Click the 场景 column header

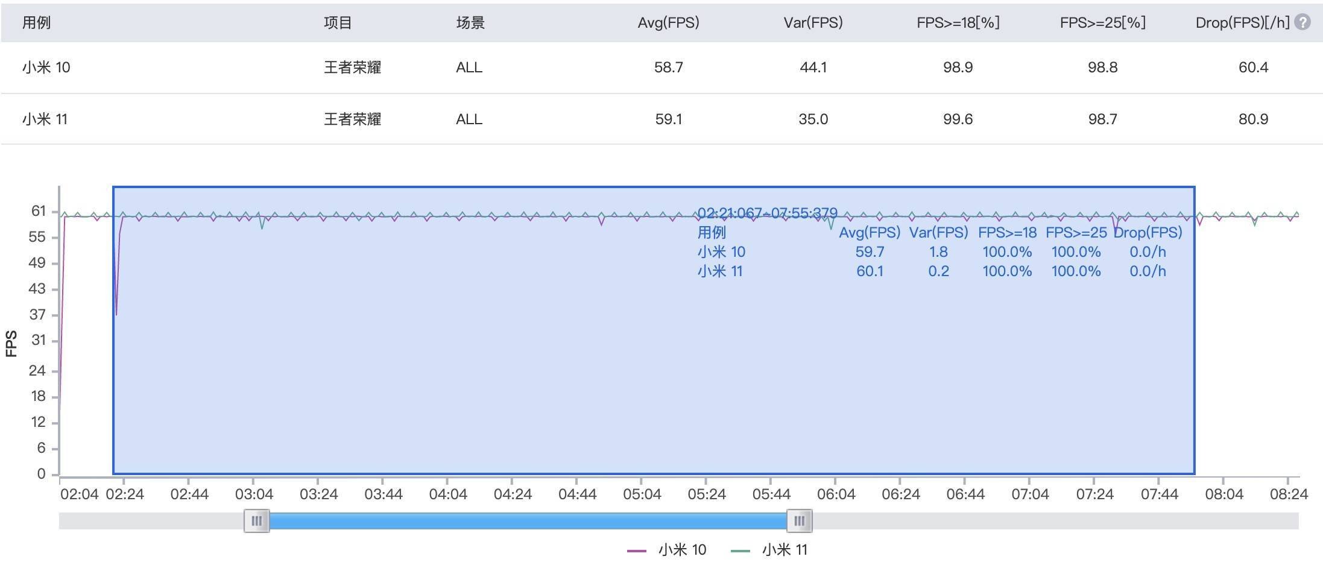coord(470,22)
